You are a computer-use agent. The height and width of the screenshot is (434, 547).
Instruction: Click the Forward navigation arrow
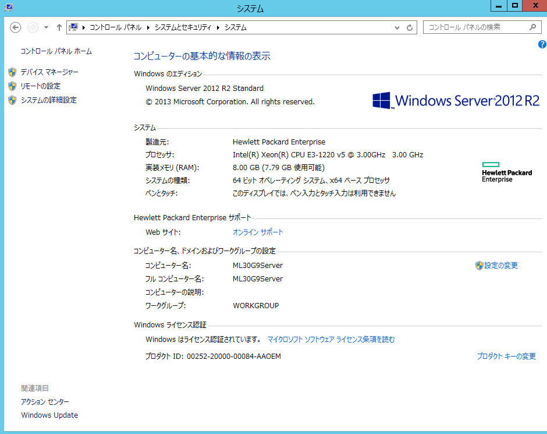33,27
